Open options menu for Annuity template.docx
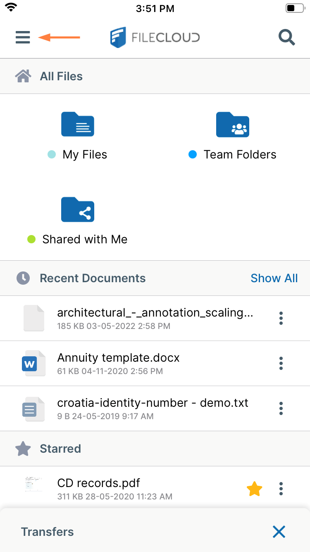The height and width of the screenshot is (552, 310). click(x=281, y=363)
